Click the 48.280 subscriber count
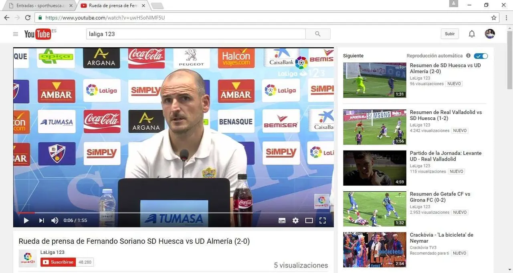Viewport: 513px width, 273px height. tap(85, 262)
